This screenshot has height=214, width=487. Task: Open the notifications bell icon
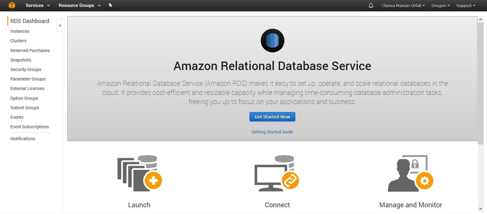tap(371, 5)
